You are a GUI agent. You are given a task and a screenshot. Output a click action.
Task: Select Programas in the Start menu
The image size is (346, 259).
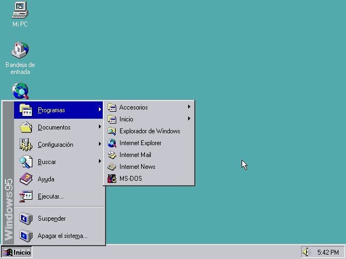58,110
